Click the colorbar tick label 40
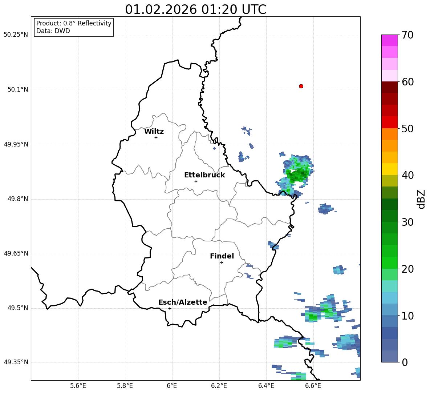Viewport: 430px width, 393px height. click(x=407, y=175)
